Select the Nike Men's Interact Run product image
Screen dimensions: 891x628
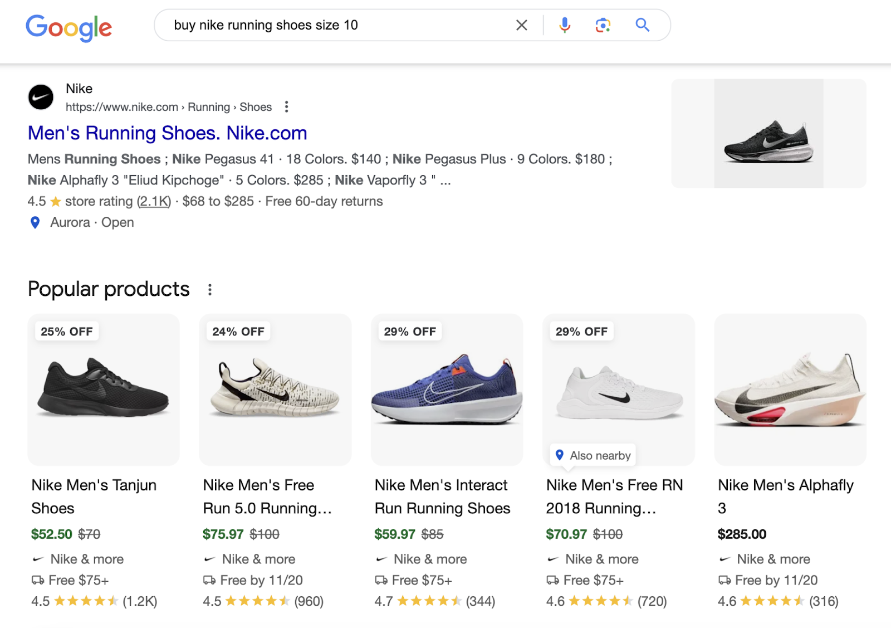point(447,390)
